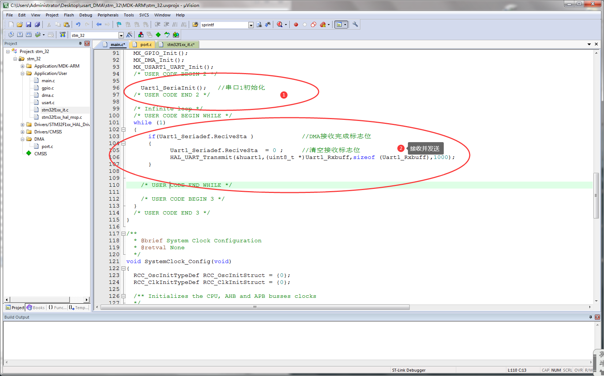Open the sprintf search dropdown

pyautogui.click(x=251, y=25)
